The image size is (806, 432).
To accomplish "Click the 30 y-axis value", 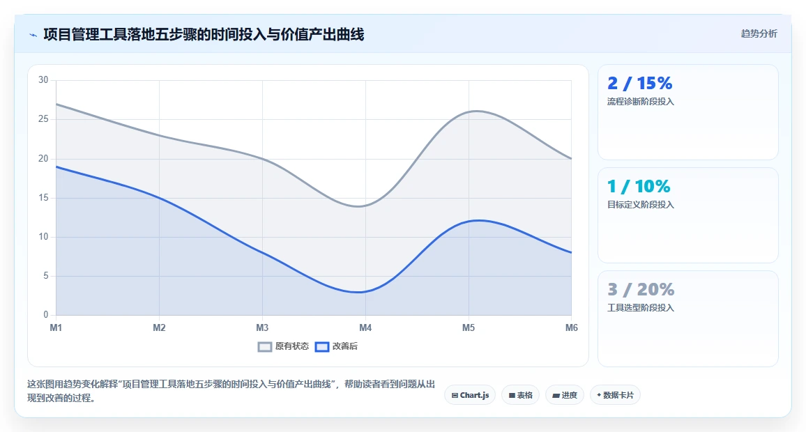I will click(x=43, y=80).
